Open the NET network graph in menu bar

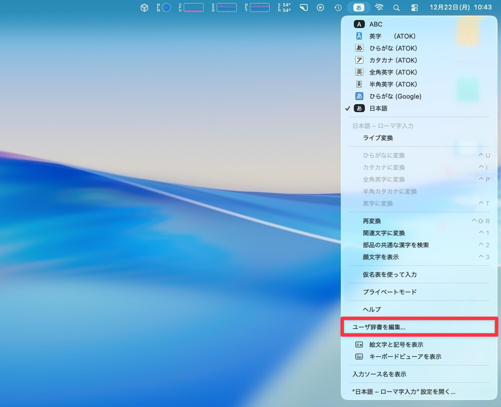click(257, 8)
